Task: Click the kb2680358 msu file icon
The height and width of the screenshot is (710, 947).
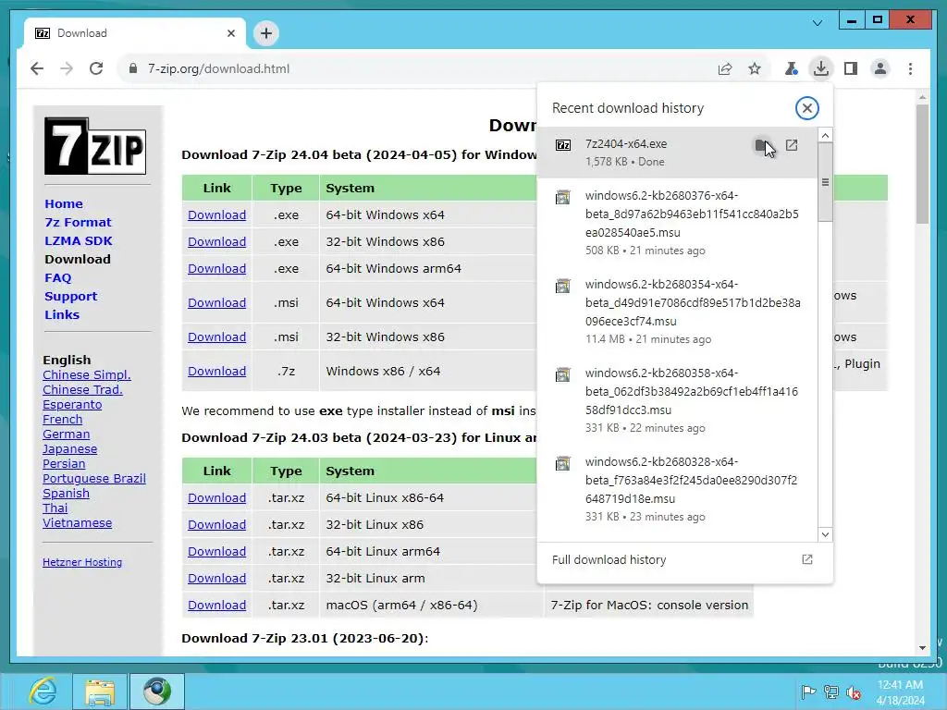Action: pyautogui.click(x=563, y=375)
